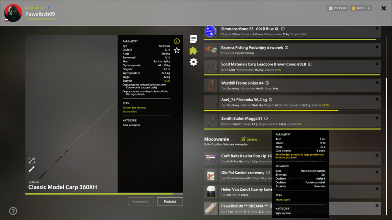Open help with the question mark icon
Viewport: 392px width, 220px height.
coord(13,211)
